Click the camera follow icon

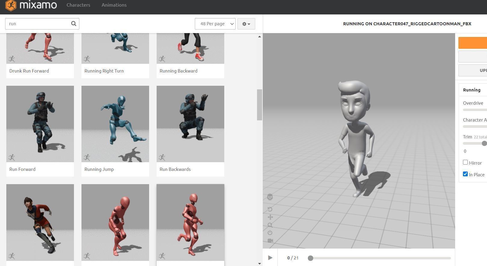(x=270, y=241)
